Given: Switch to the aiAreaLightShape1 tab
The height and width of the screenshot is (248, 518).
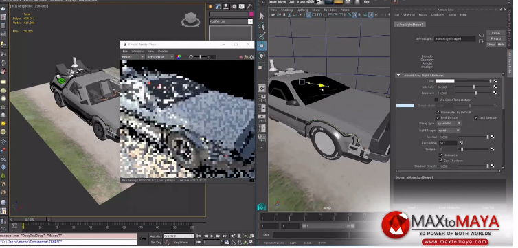Looking at the screenshot, I should pos(410,25).
